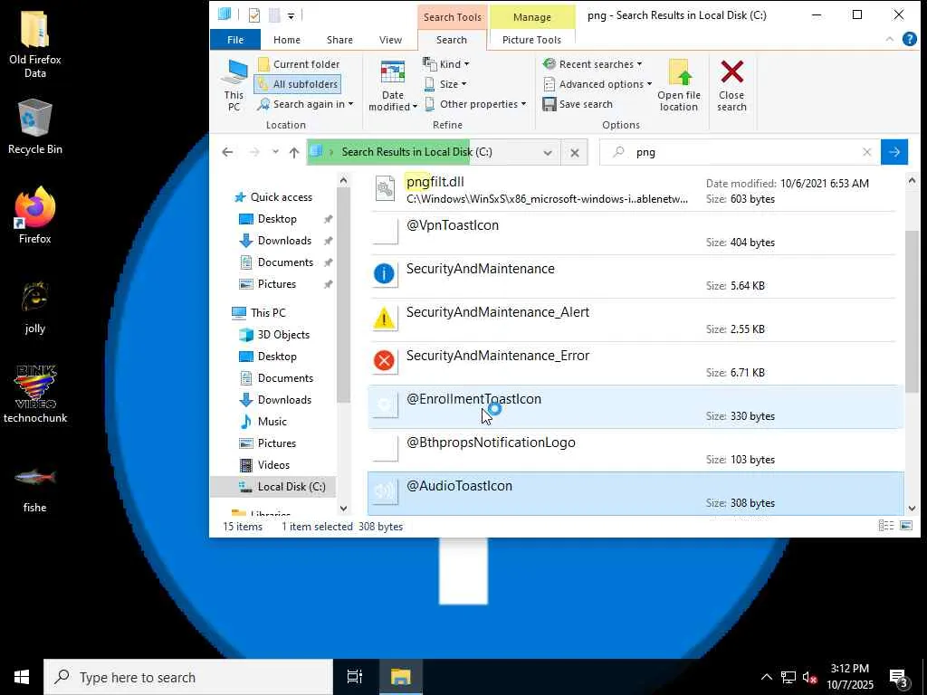Click the This PC location icon in the ribbon

click(x=234, y=85)
